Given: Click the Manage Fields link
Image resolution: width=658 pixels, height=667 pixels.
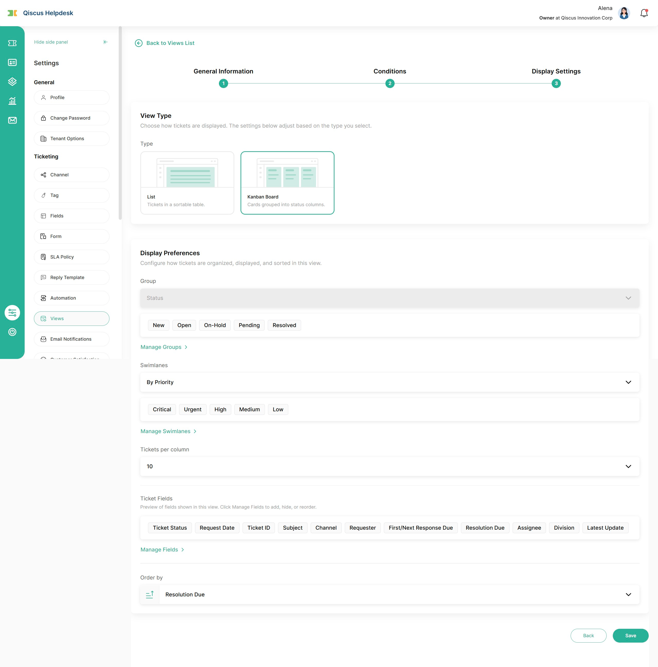Looking at the screenshot, I should click(162, 550).
